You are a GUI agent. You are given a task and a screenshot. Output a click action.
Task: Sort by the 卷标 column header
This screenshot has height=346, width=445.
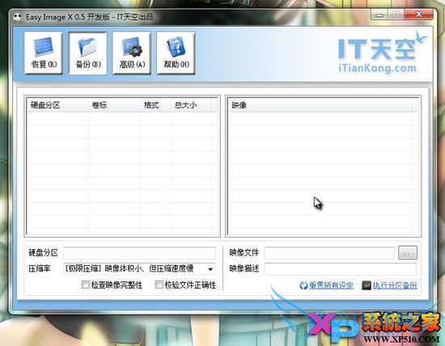point(114,105)
